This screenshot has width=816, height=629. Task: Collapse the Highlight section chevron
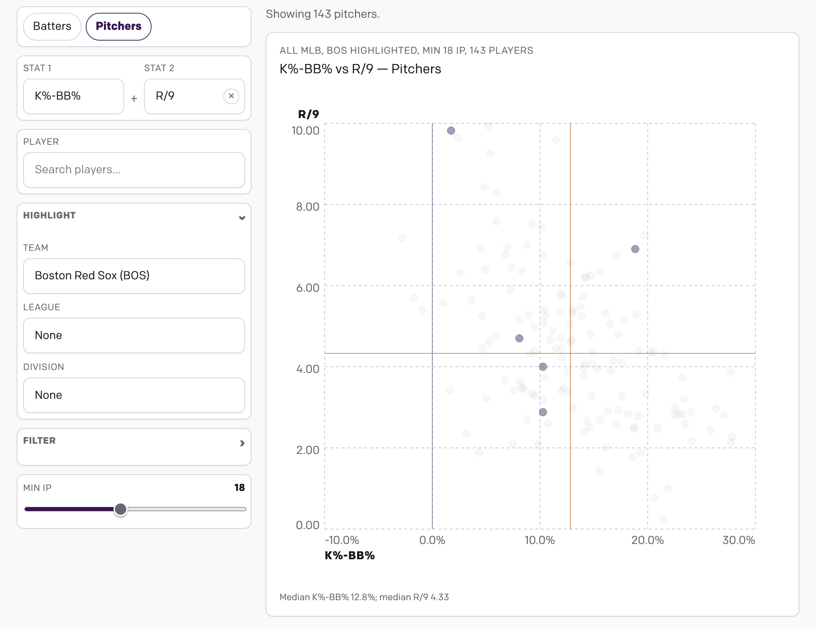(242, 217)
